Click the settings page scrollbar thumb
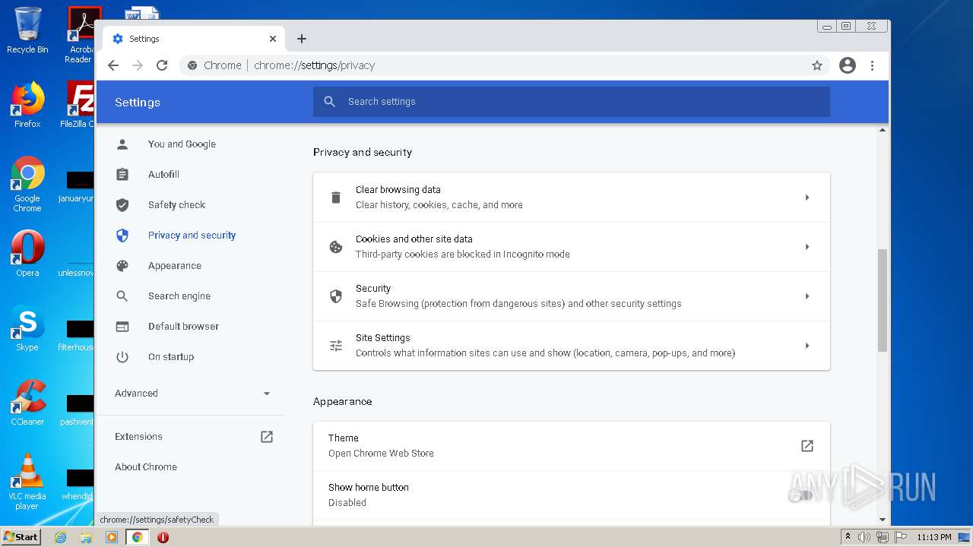The width and height of the screenshot is (973, 547). 883,300
